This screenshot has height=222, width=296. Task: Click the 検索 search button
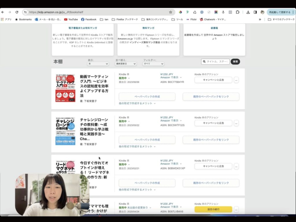235,61
